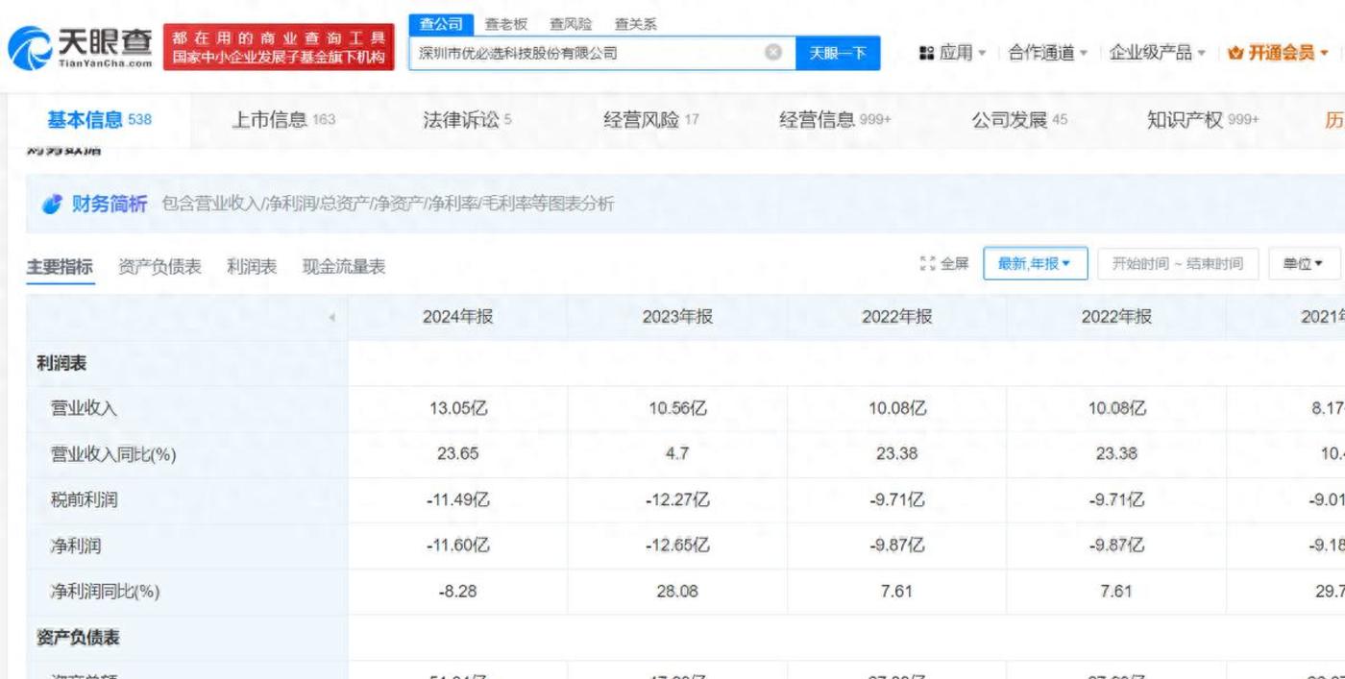This screenshot has width=1345, height=679.
Task: Click the 净利润同比(%) row label
Action: (105, 592)
